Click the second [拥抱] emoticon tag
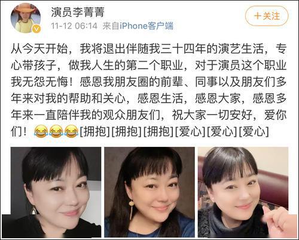The image size is (299, 240). (127, 132)
